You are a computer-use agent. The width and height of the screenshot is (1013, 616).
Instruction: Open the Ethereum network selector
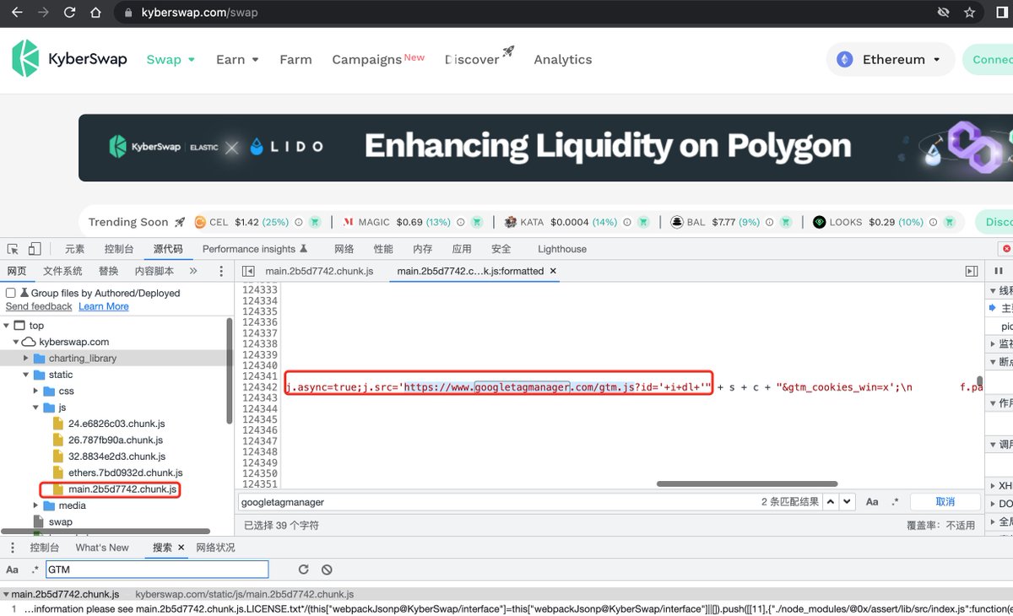(890, 59)
